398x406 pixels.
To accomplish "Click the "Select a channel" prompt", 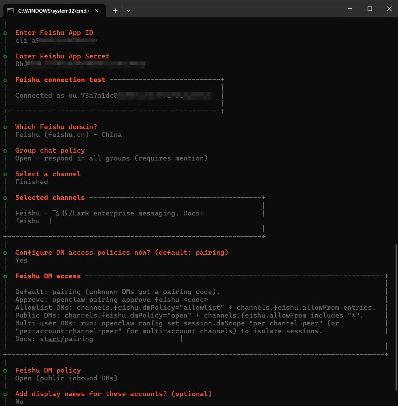I will click(x=48, y=174).
